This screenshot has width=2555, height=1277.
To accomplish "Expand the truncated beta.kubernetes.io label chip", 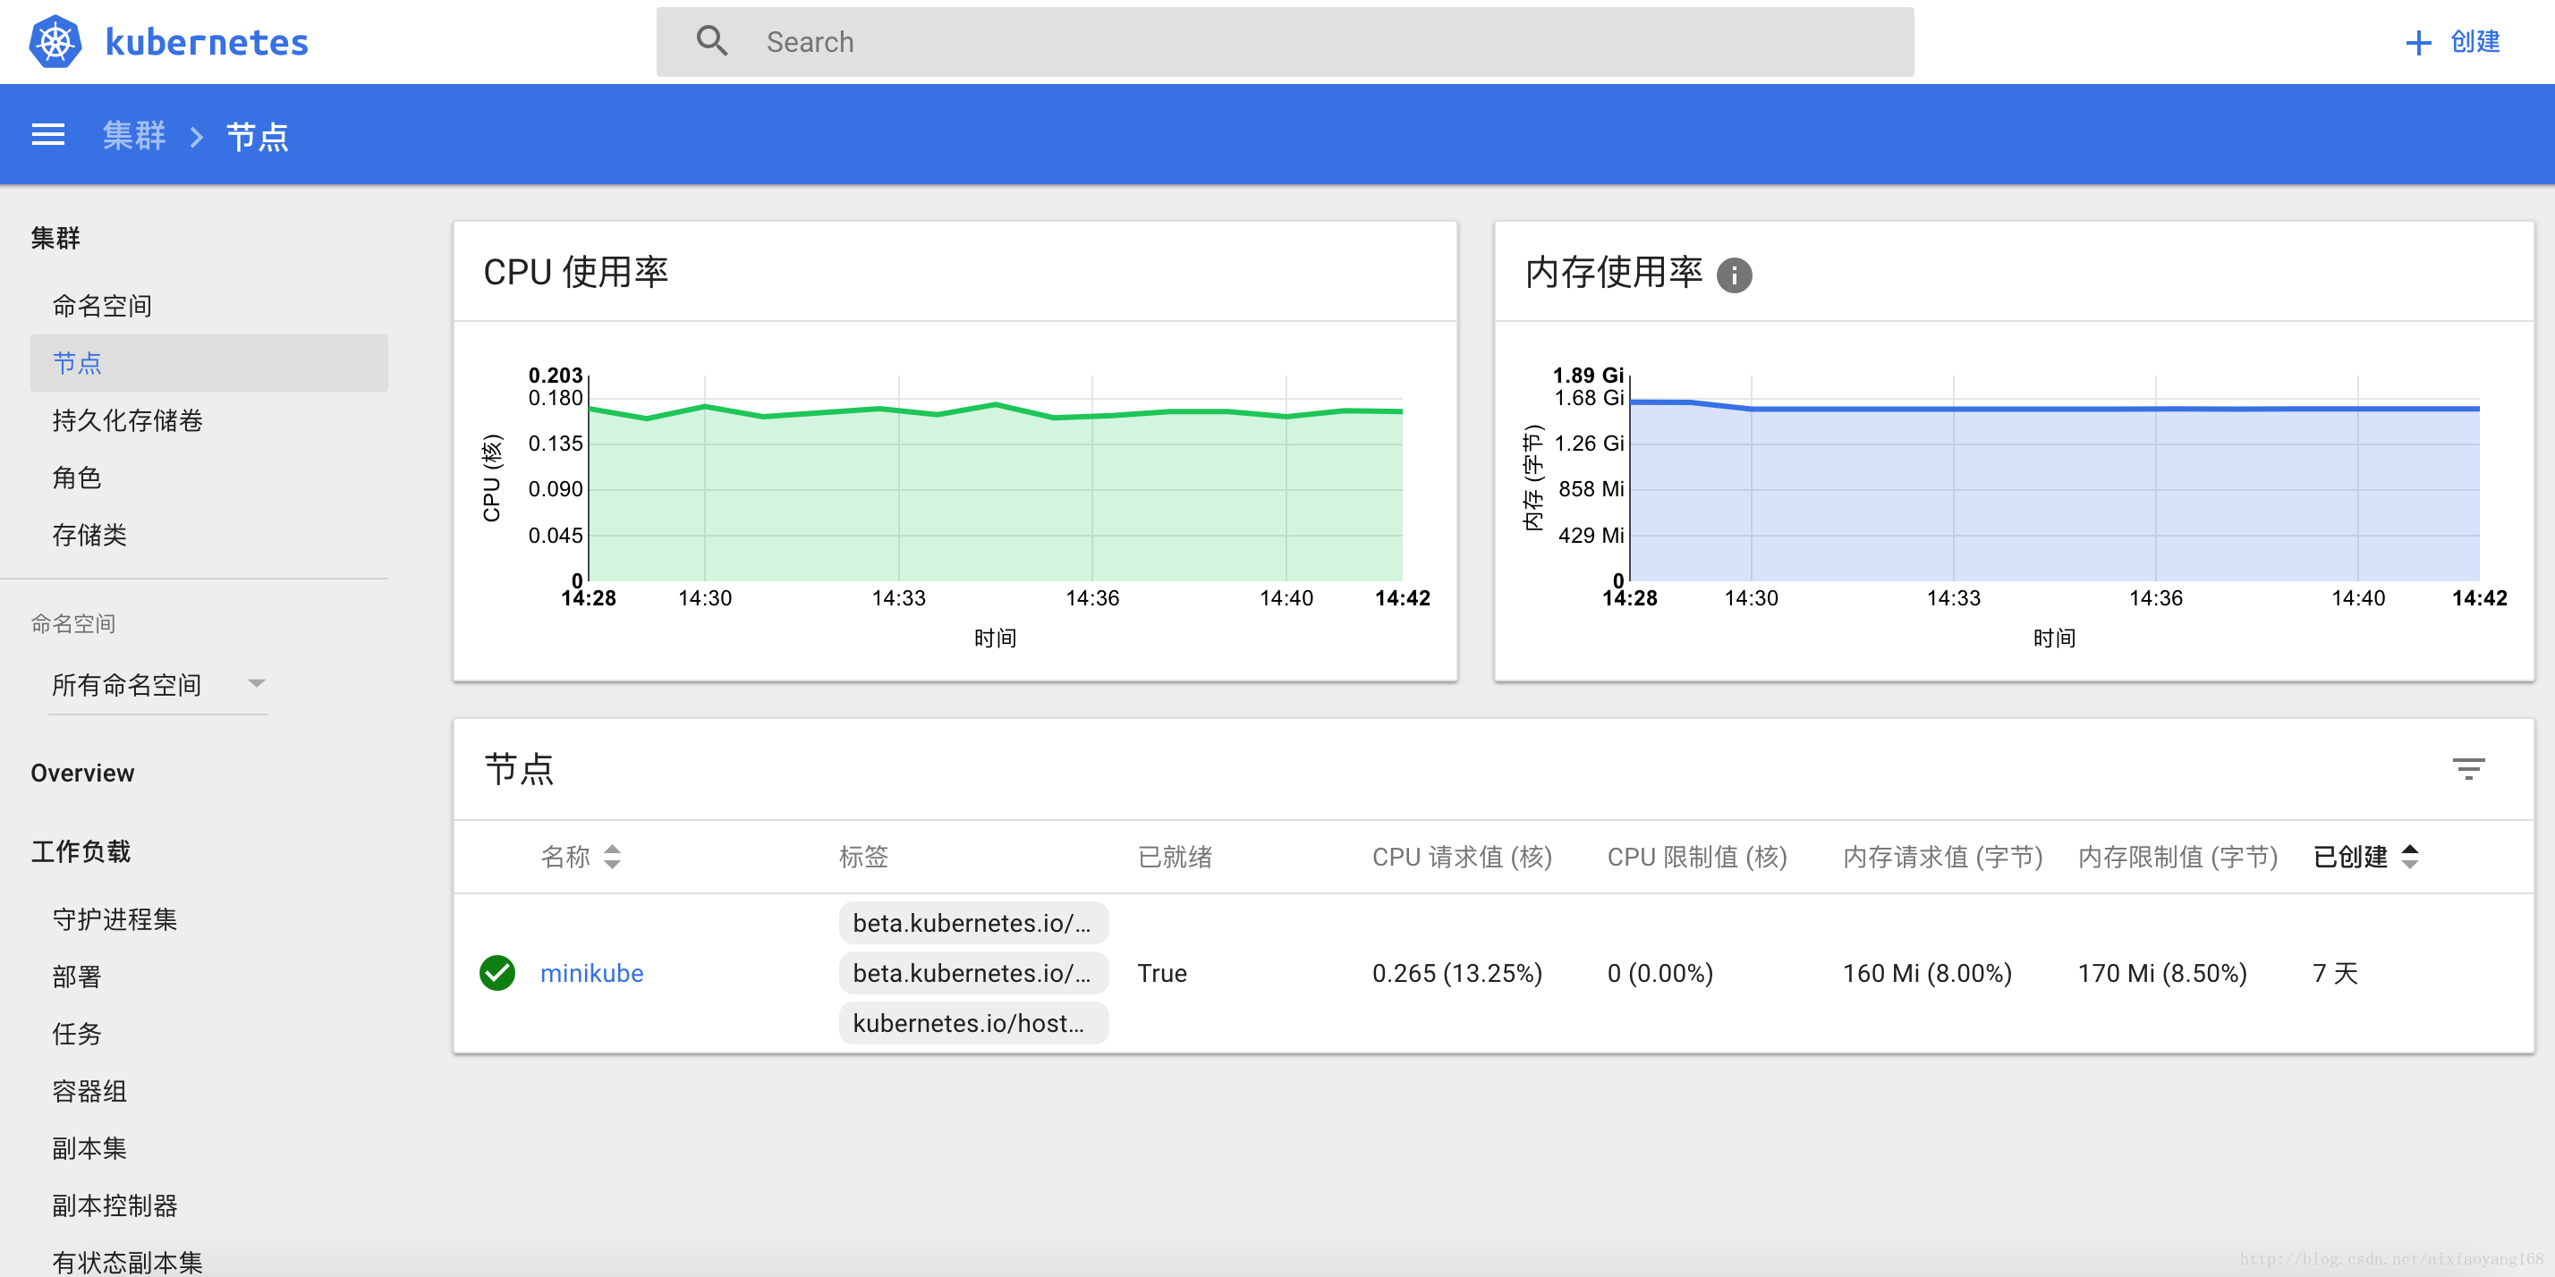I will point(973,922).
